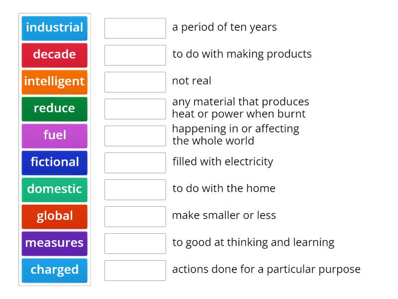Pick the orange-red "global" tile

55,216
